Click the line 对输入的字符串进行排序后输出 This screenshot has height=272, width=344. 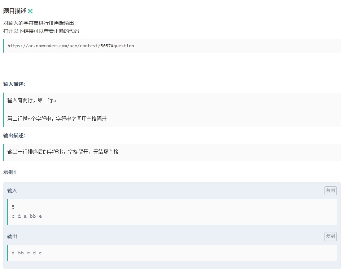point(39,23)
